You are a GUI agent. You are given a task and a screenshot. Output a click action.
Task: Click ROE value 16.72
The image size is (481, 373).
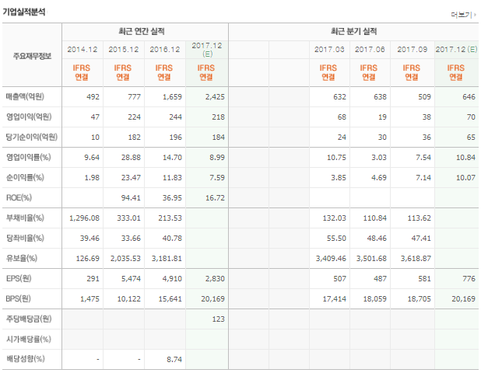coord(215,198)
